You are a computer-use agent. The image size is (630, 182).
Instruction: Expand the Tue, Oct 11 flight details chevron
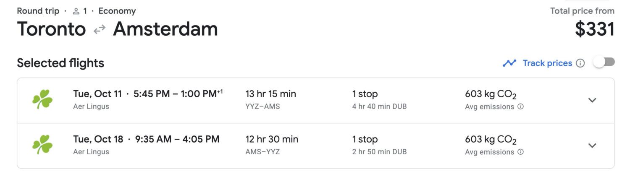click(x=592, y=100)
